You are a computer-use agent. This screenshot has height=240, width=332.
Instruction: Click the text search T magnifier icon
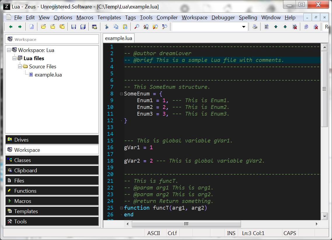[165, 27]
